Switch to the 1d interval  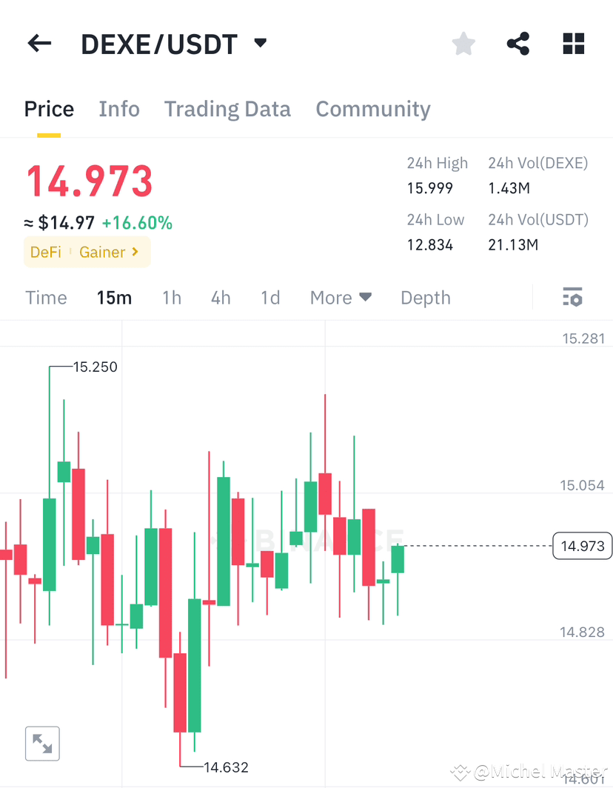270,297
